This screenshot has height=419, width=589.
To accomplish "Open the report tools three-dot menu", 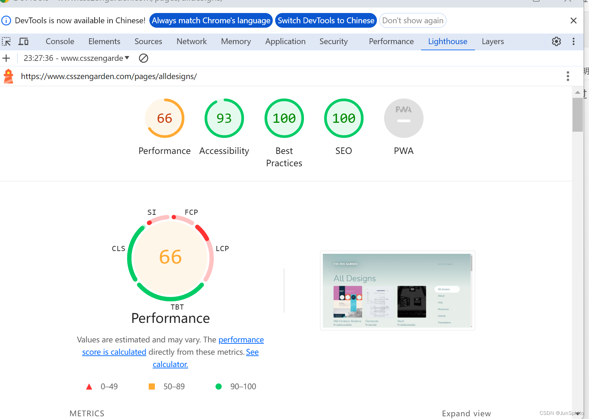I will (x=568, y=76).
